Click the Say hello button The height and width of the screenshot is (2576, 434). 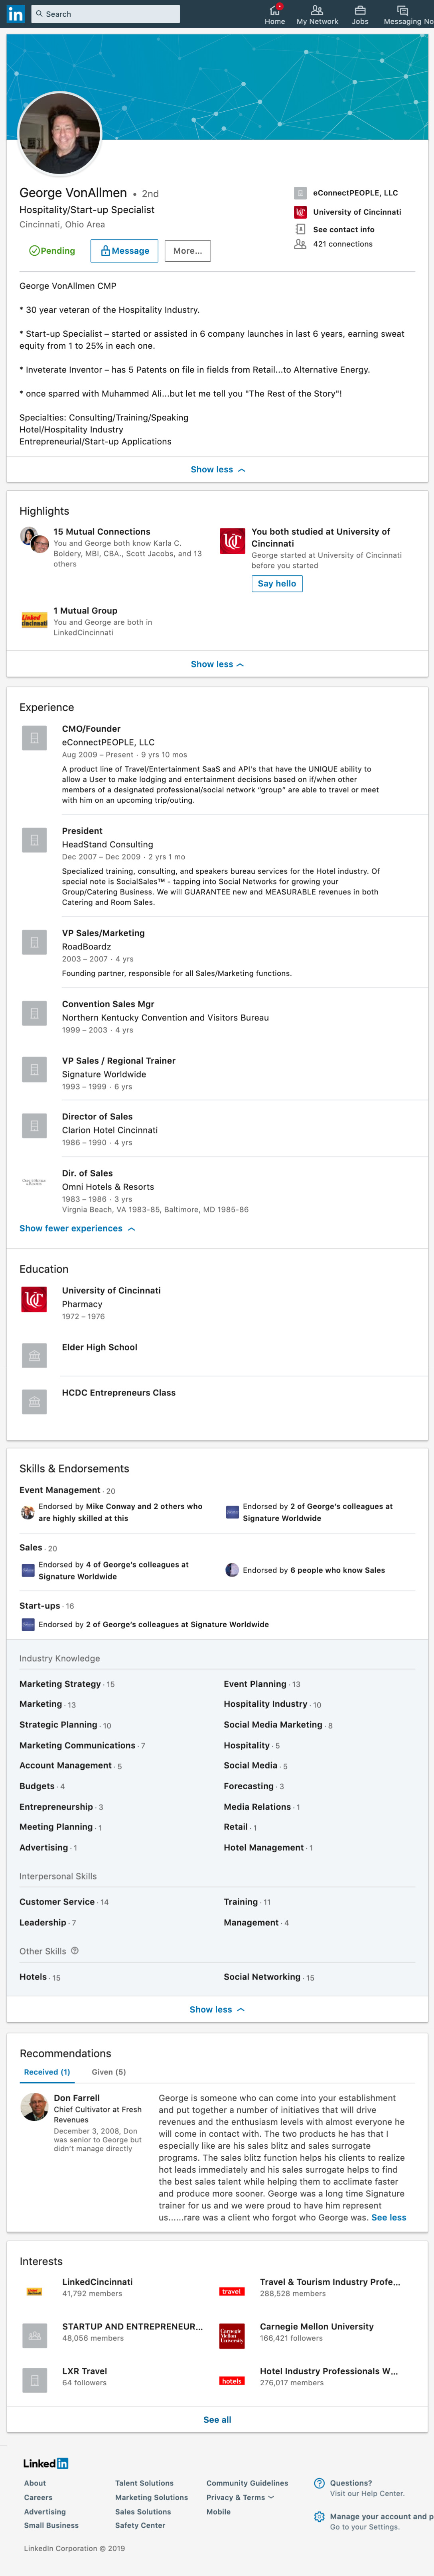point(277,583)
